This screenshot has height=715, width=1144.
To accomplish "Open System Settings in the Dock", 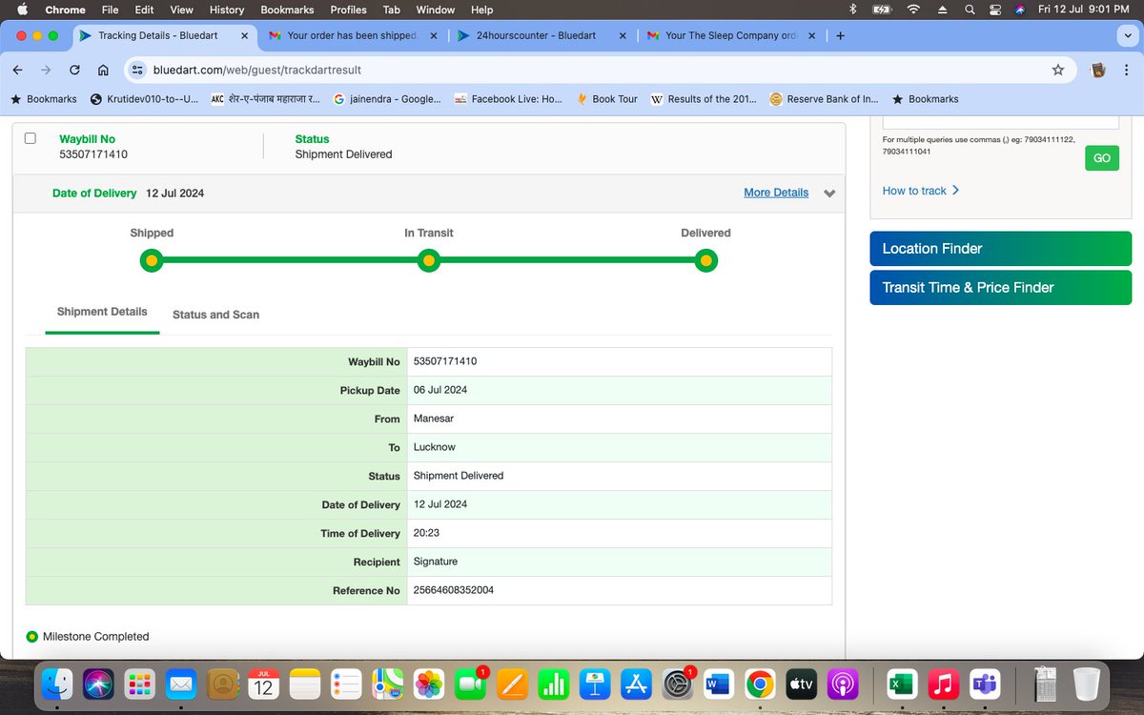I will tap(677, 684).
